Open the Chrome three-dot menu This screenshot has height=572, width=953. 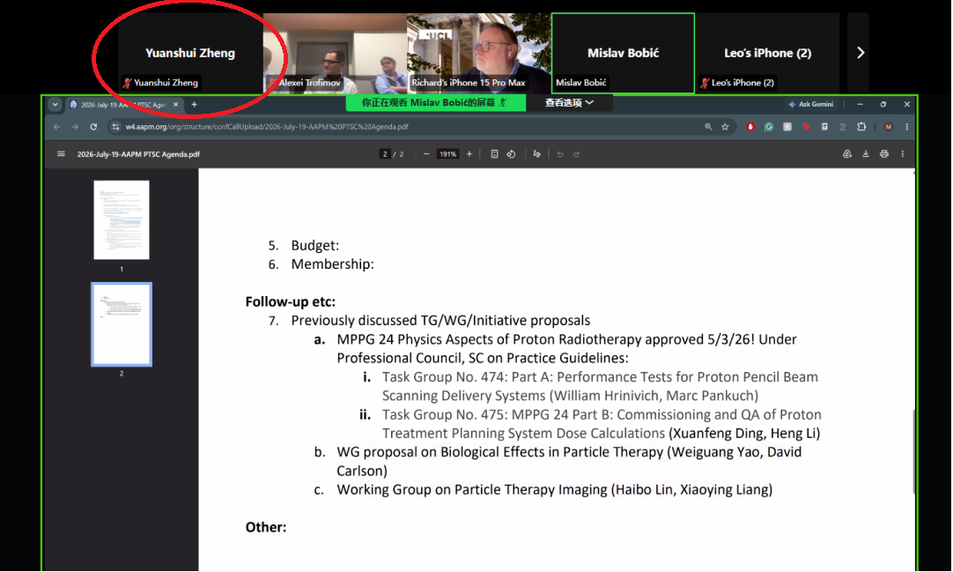click(907, 127)
